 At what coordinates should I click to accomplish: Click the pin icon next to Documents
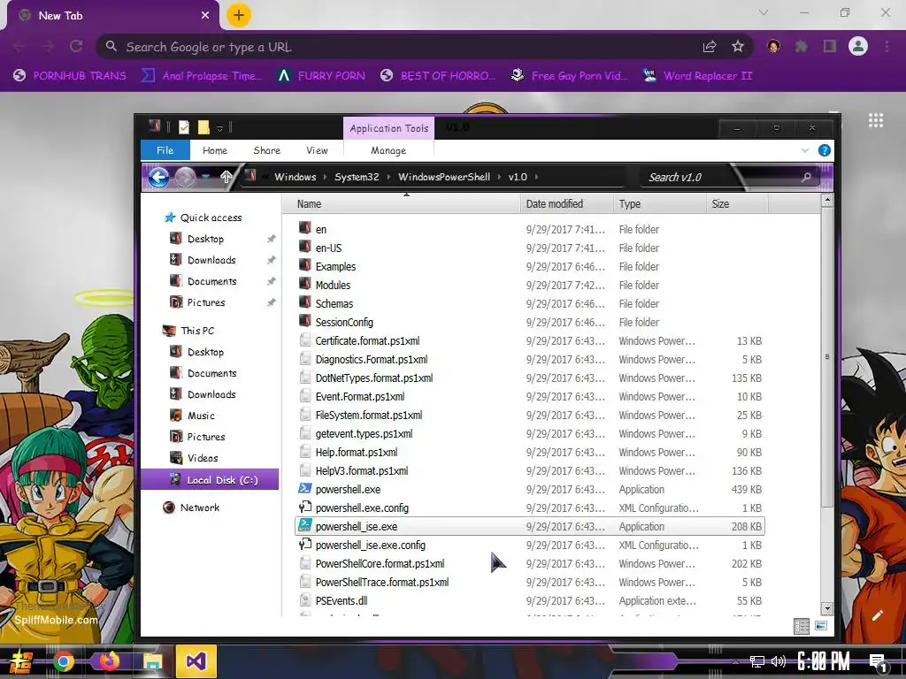[x=271, y=281]
